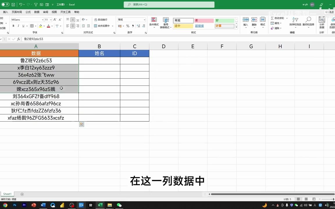Viewport: 335px width, 209px height.
Task: Click the 超链接 cell style
Action: [199, 26]
